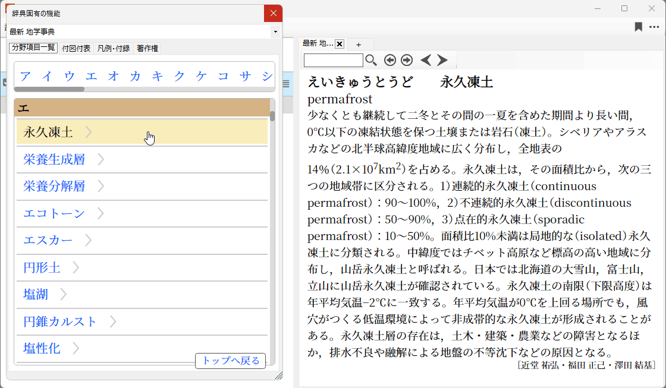The image size is (666, 388).
Task: Click the search input field
Action: [x=333, y=60]
